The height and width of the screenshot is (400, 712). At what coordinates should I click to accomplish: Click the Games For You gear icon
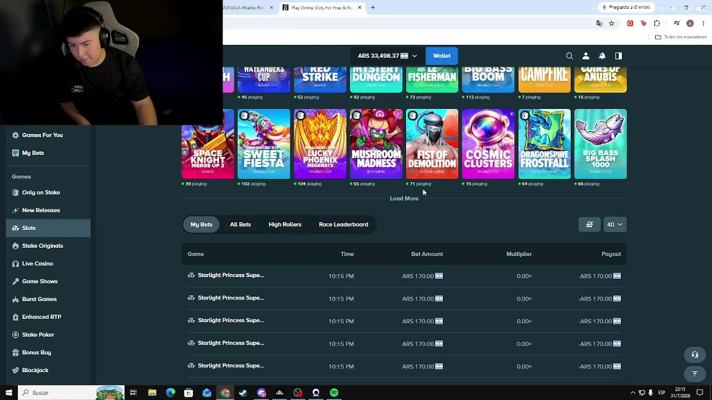[16, 135]
